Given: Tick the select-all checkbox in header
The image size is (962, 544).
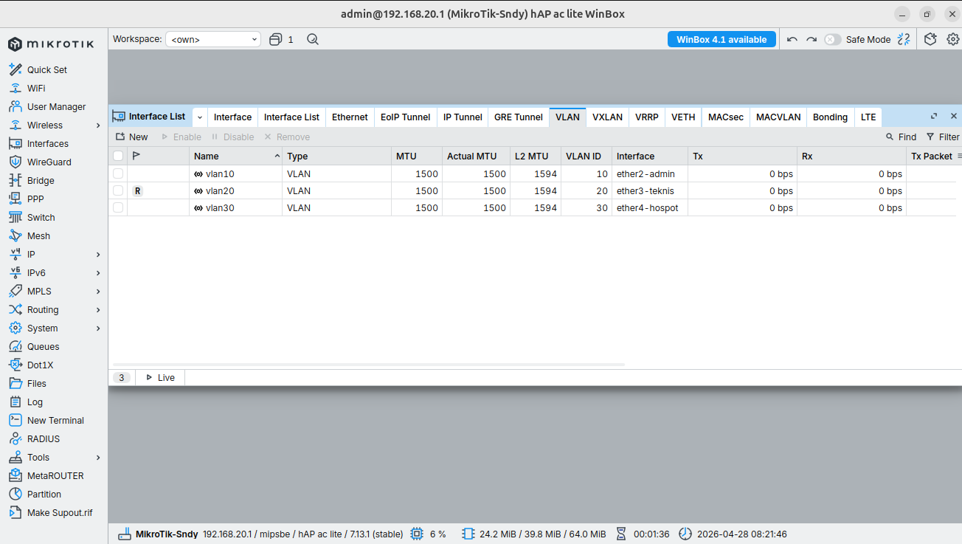Looking at the screenshot, I should pyautogui.click(x=118, y=156).
